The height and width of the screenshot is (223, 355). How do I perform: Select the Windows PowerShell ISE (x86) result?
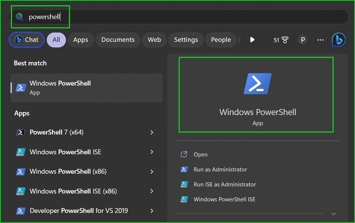73,191
